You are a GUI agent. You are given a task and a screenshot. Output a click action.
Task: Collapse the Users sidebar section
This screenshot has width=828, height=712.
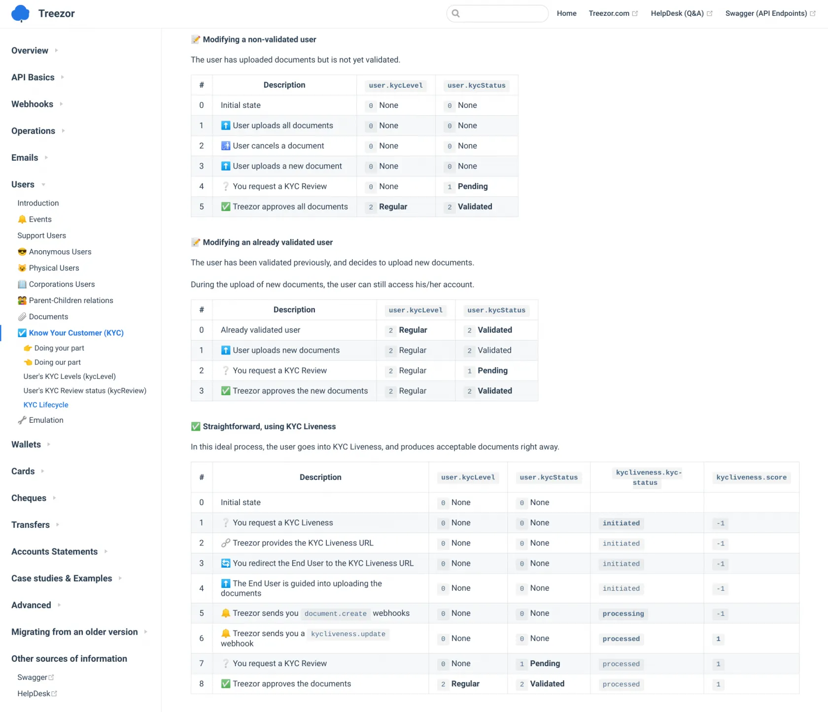point(43,185)
